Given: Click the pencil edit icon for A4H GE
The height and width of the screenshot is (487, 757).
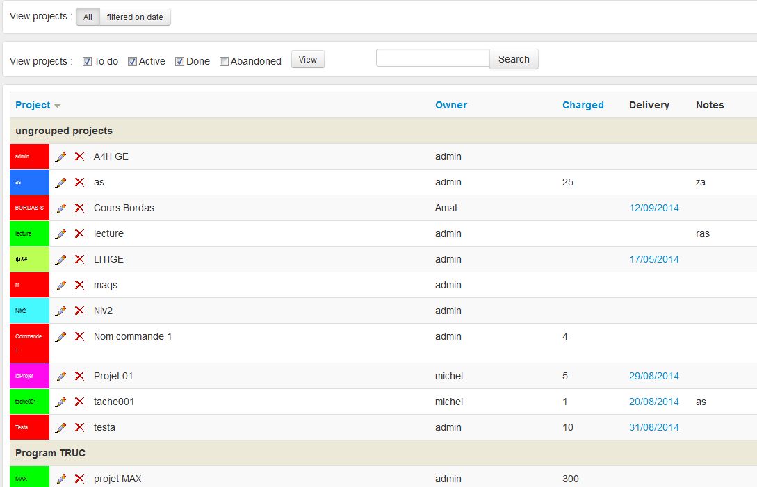Looking at the screenshot, I should pos(61,157).
